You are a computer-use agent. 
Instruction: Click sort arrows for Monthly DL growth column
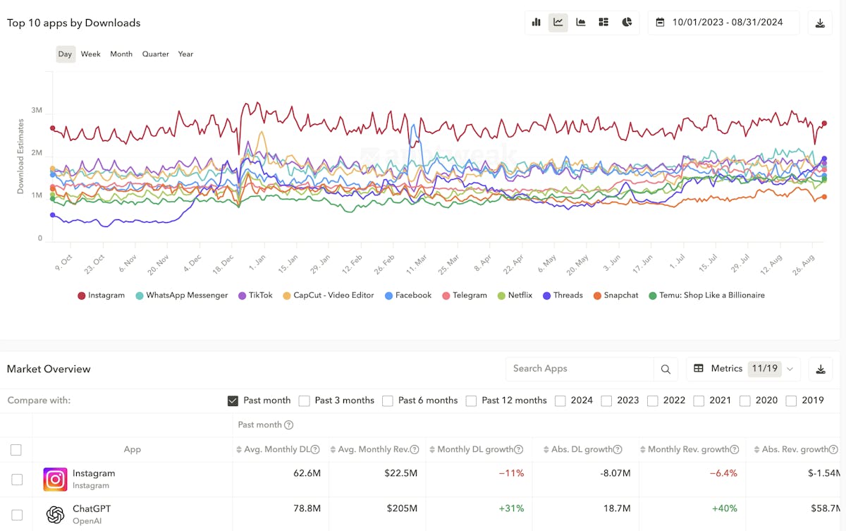pos(431,450)
